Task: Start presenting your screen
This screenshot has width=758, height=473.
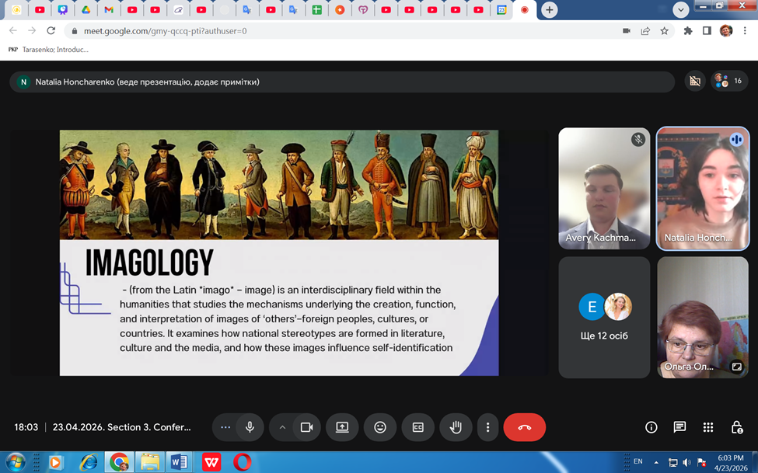Action: (342, 427)
